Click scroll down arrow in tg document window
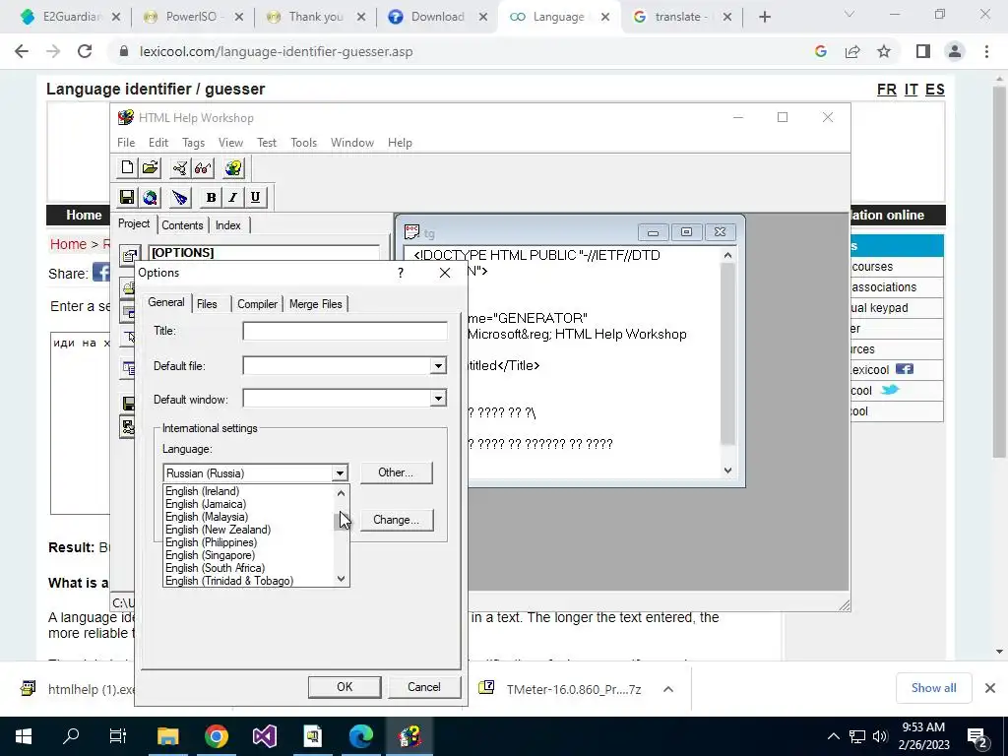This screenshot has width=1008, height=756. 727,470
